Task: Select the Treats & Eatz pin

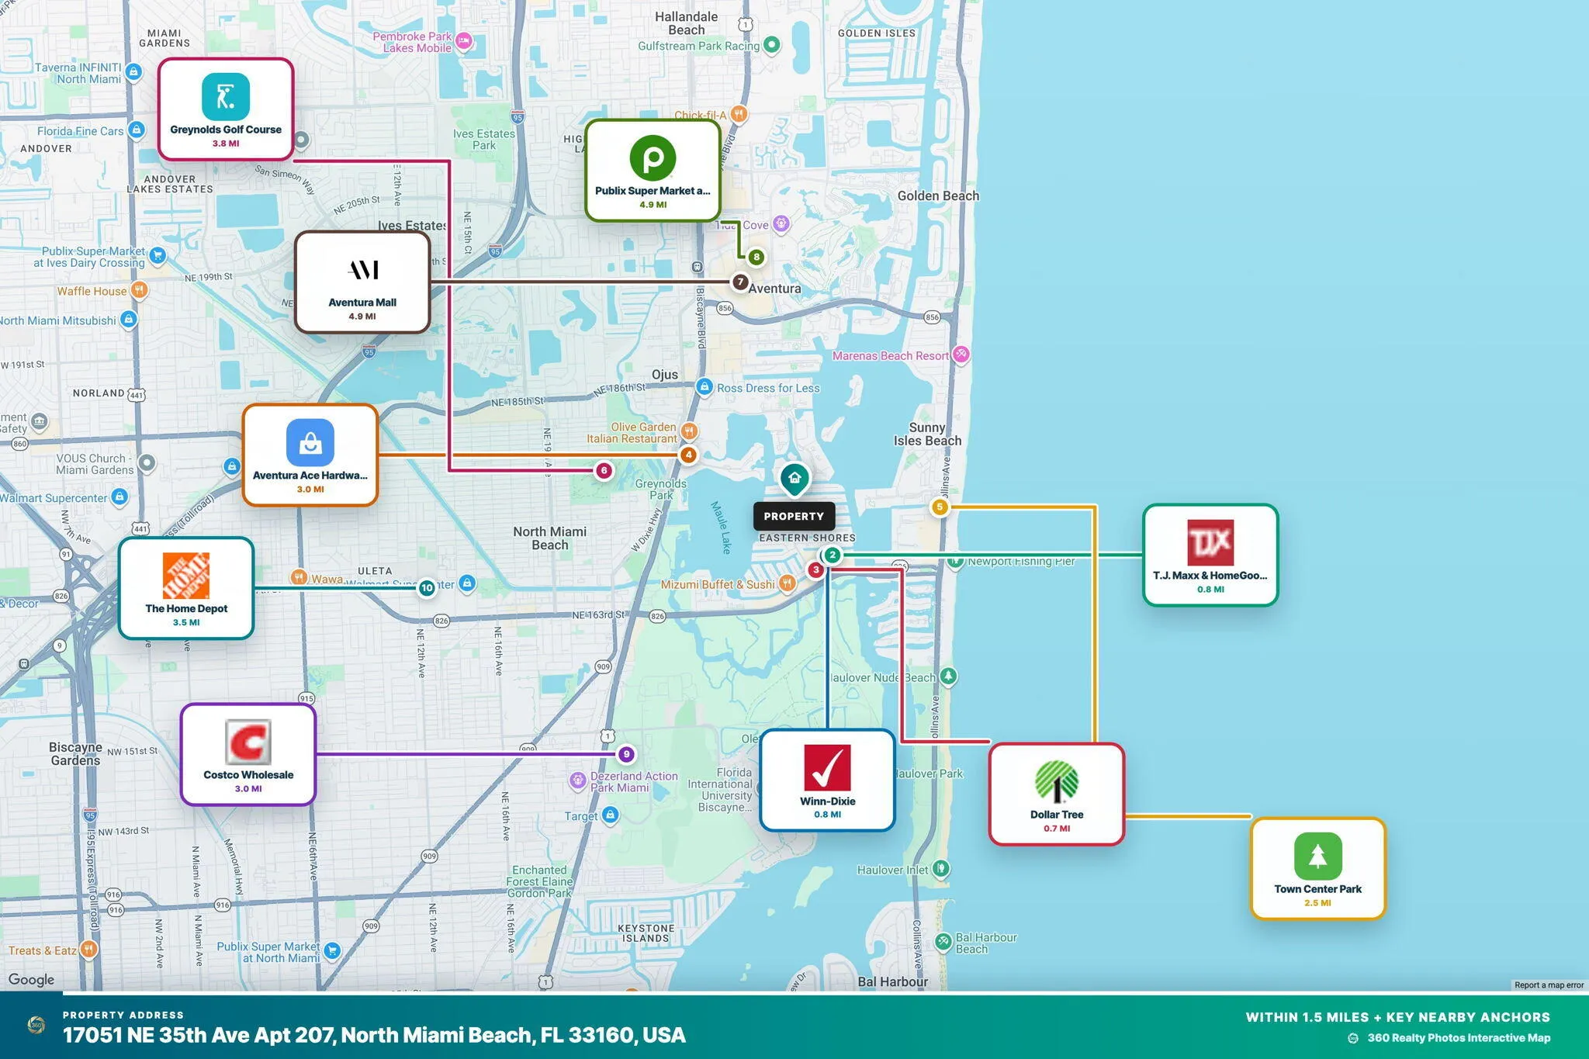Action: pyautogui.click(x=89, y=950)
